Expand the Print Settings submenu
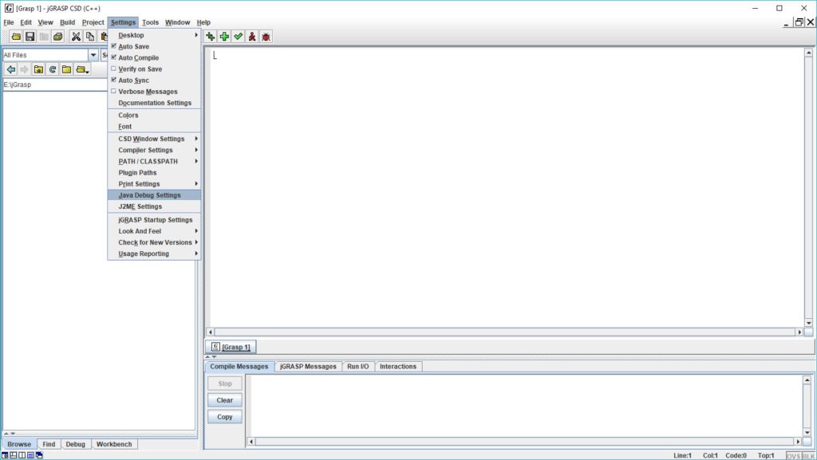817x460 pixels. (x=154, y=184)
